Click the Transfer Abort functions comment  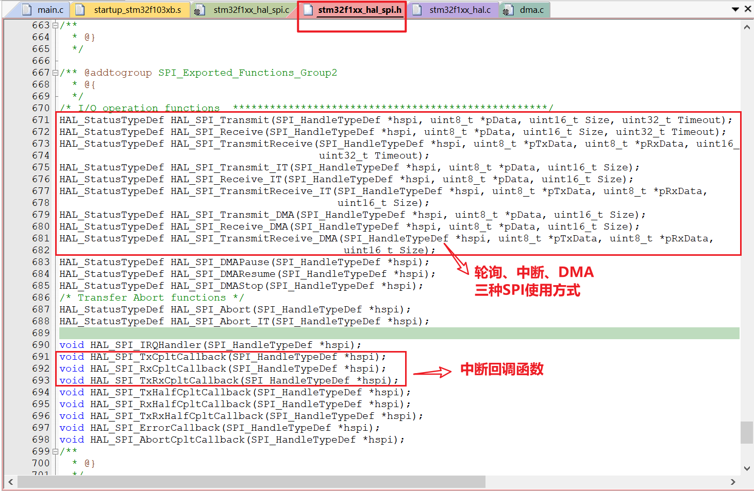(152, 297)
